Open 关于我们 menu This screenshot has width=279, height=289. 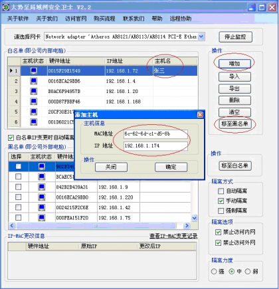pos(47,19)
